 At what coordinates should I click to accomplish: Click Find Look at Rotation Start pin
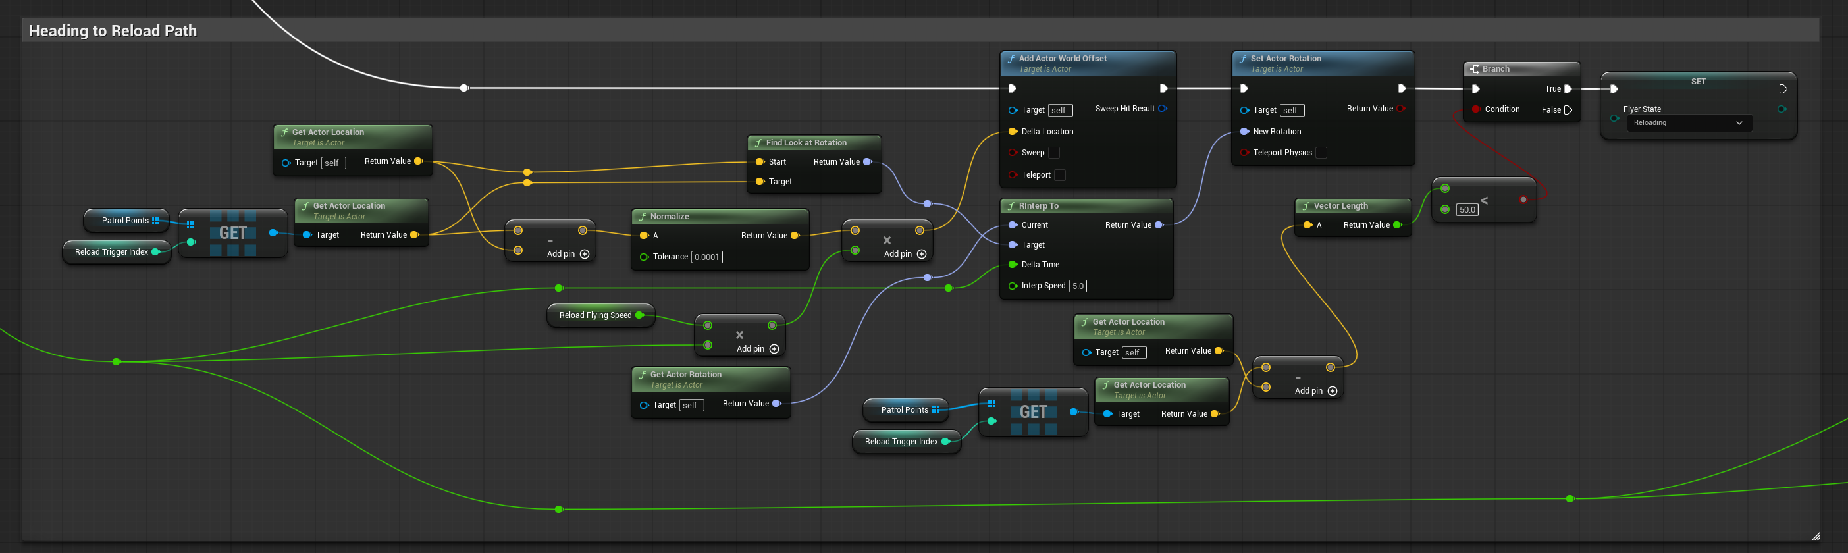point(760,162)
